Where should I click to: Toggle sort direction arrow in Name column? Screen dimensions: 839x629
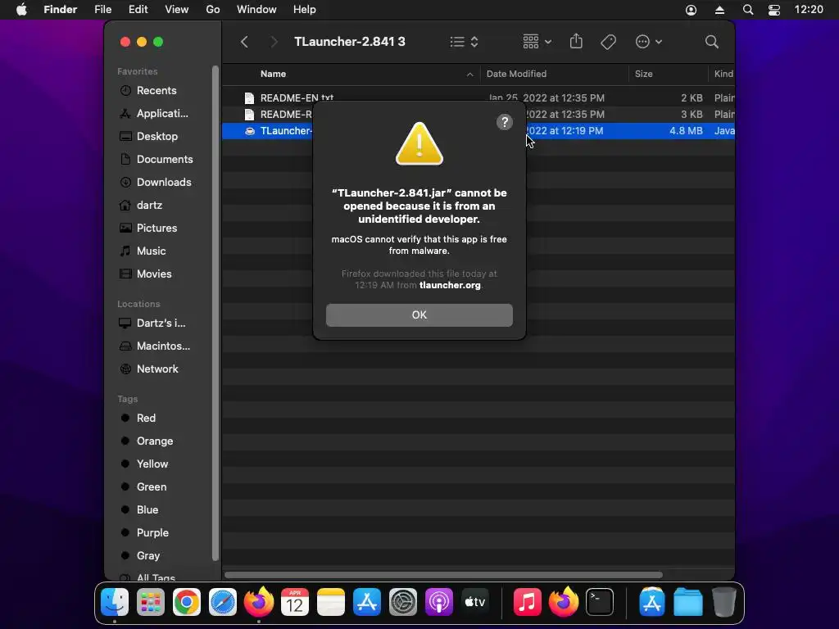[469, 75]
